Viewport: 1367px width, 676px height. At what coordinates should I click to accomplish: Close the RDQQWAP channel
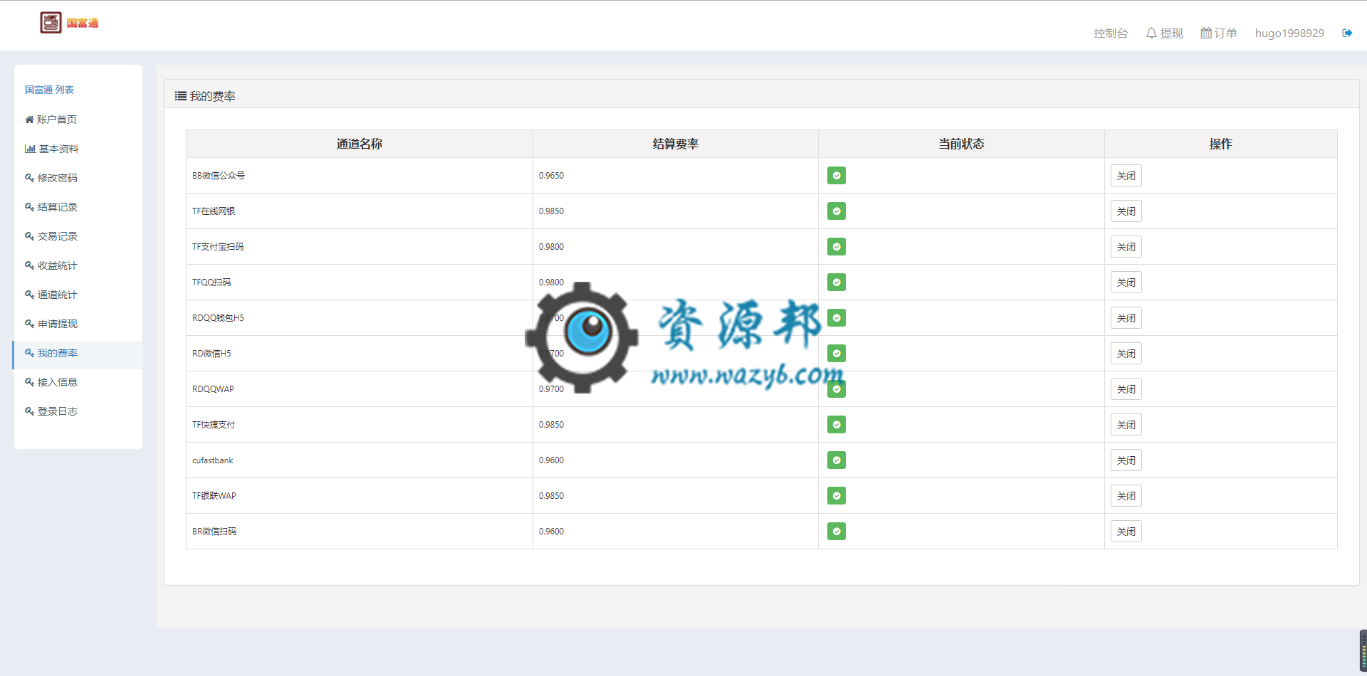coord(1126,389)
